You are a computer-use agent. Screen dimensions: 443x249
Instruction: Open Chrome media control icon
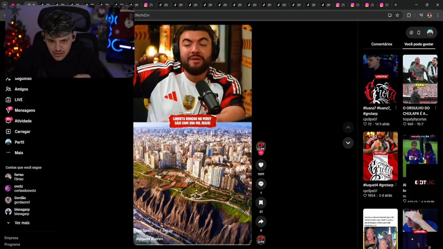point(421,15)
